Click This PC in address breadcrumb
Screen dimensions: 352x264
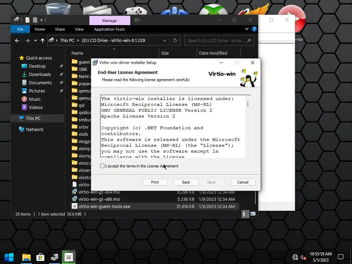[67, 41]
